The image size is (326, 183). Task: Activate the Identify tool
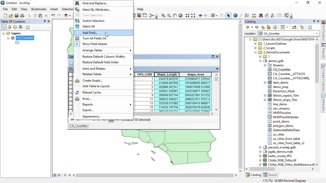pyautogui.click(x=235, y=16)
